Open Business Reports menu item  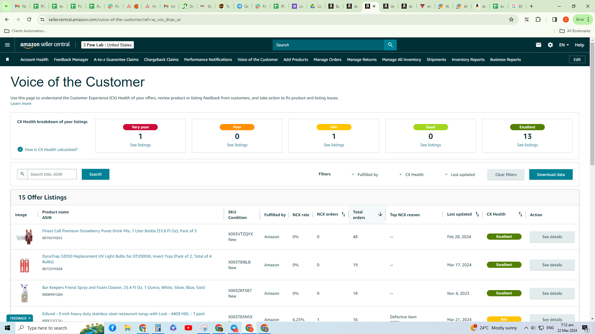[x=505, y=59]
